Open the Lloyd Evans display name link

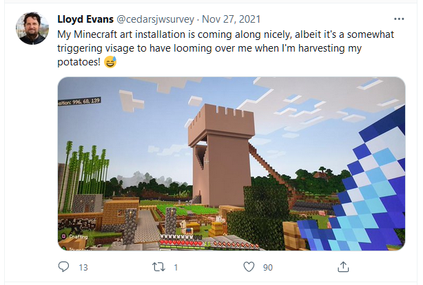tap(85, 19)
